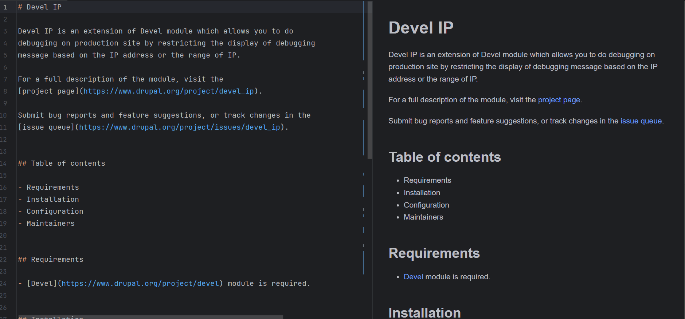Click 'Installation' heading in preview pane
Screen dimensions: 685x319
[424, 312]
